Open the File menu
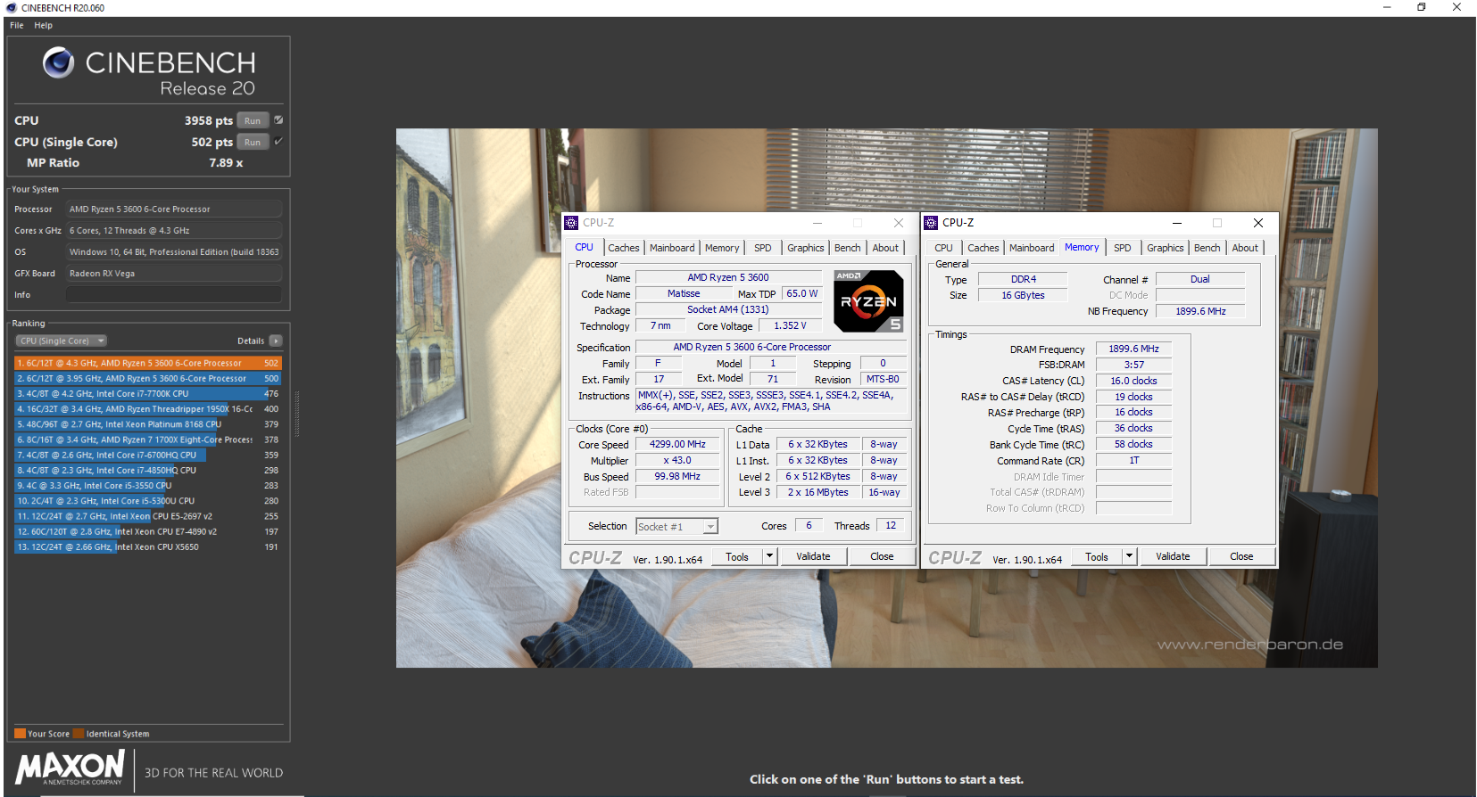 (x=16, y=25)
